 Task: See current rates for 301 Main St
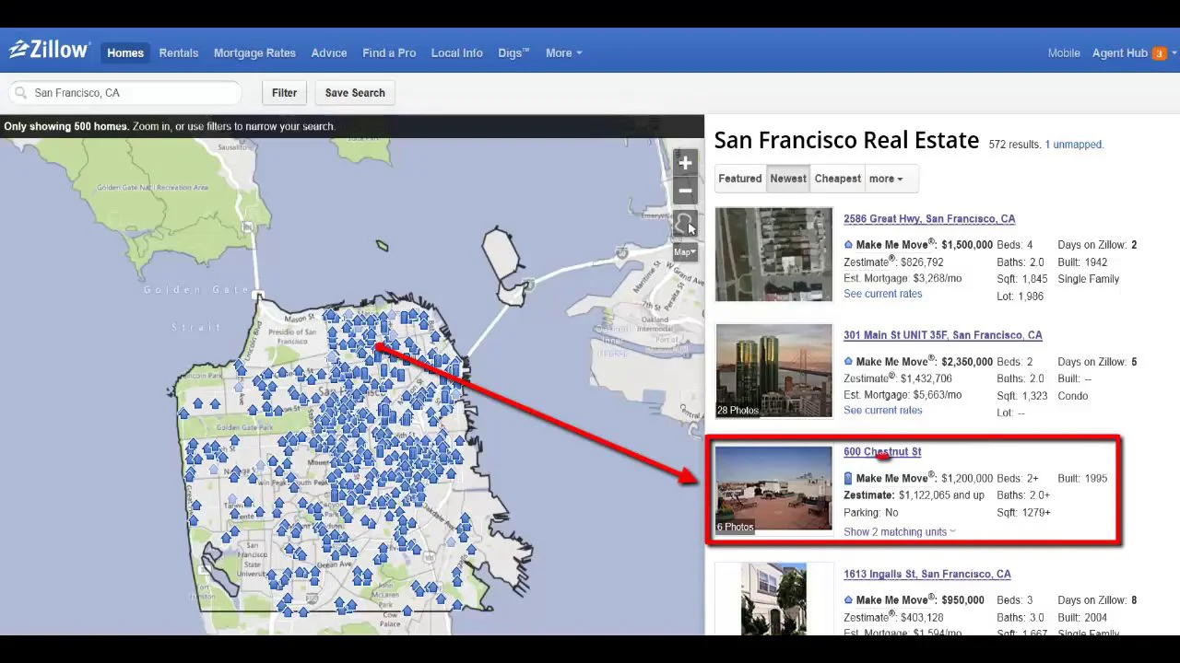882,411
